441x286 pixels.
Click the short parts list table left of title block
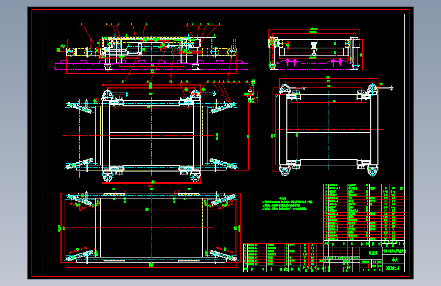pos(283,258)
